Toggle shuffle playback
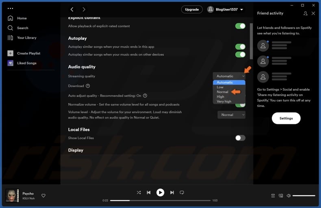 pos(139,193)
